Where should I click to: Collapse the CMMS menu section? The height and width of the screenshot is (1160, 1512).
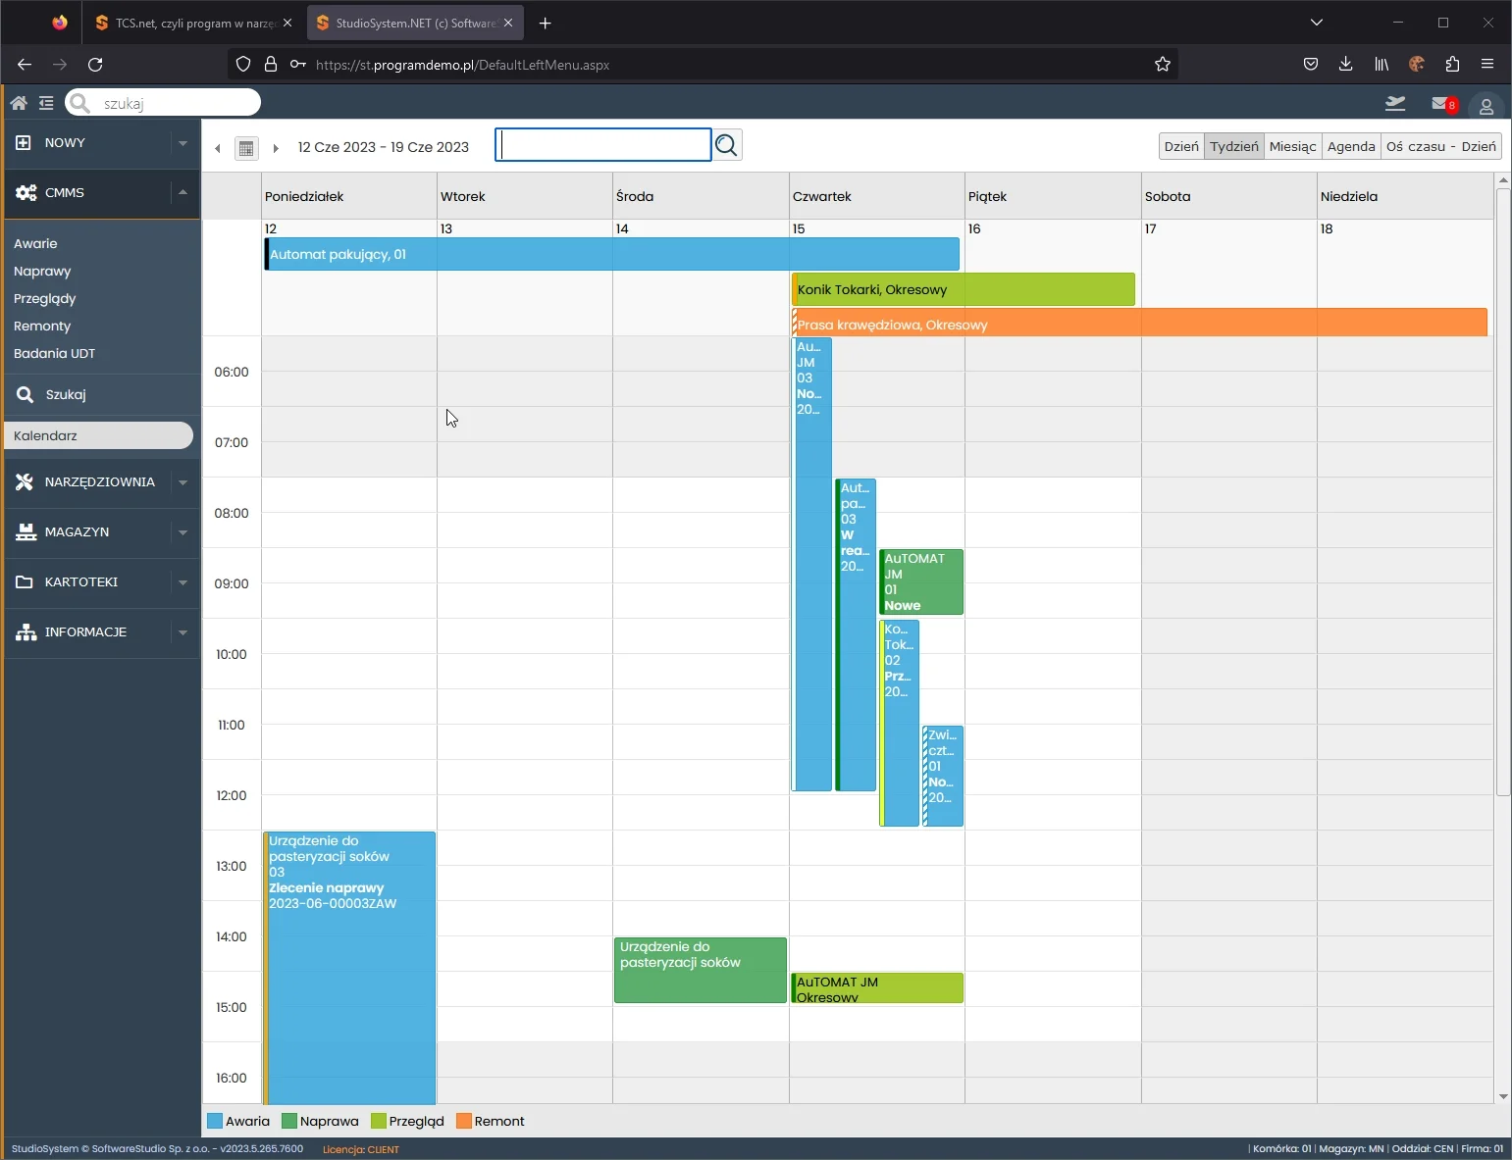pos(182,193)
